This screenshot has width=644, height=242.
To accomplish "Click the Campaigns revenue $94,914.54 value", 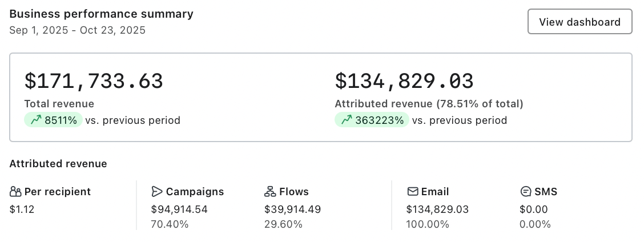I will 179,209.
